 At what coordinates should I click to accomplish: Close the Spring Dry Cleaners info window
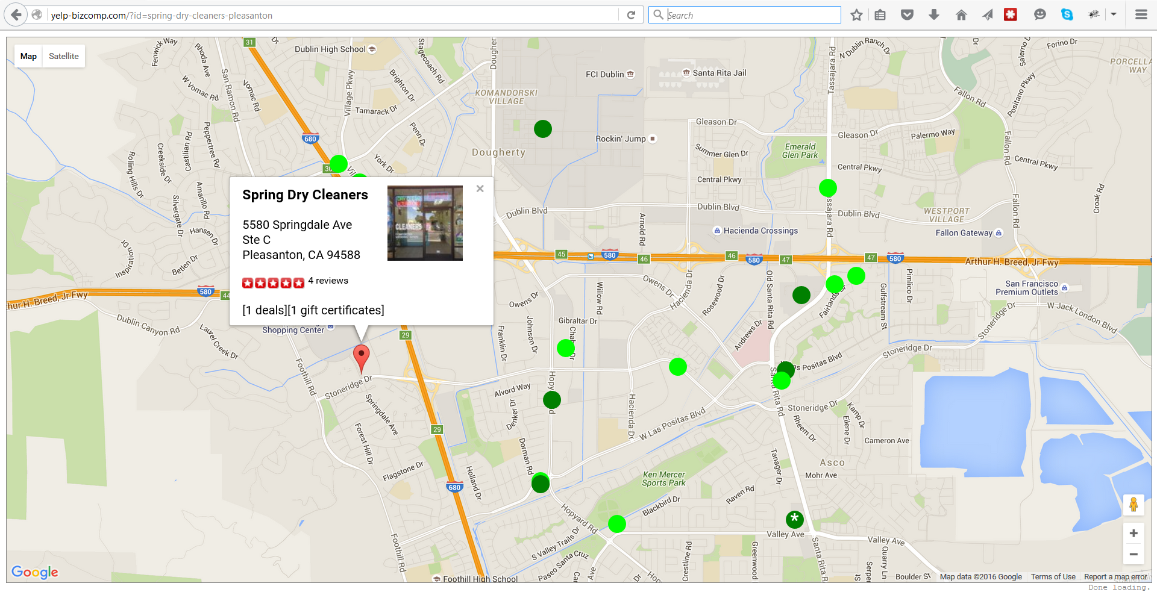point(480,188)
